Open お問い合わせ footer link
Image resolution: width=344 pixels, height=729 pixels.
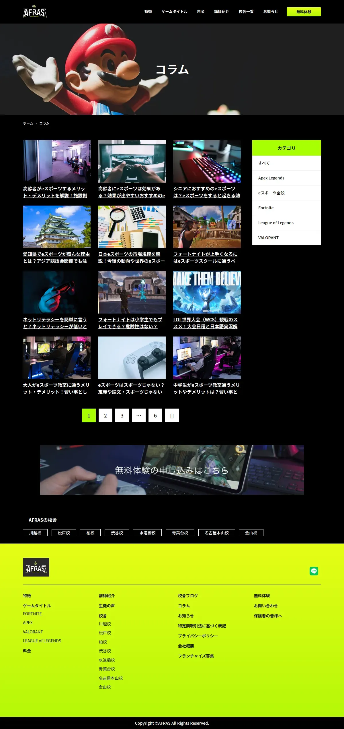click(266, 606)
